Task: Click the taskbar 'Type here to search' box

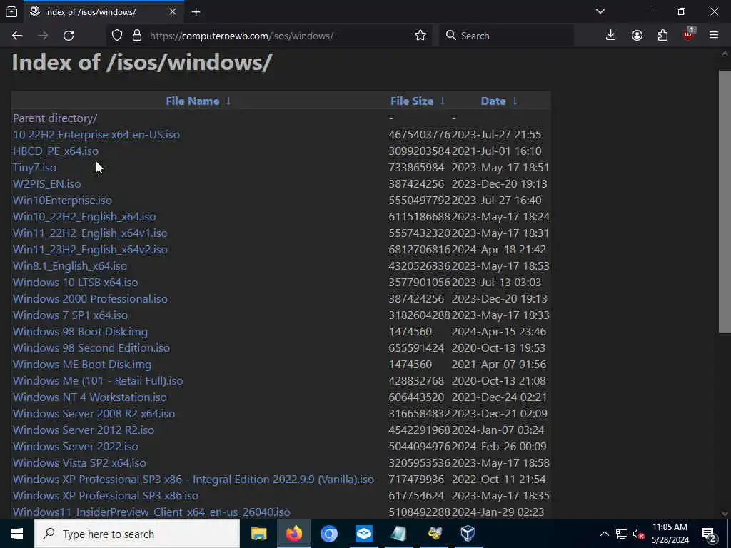Action: point(137,534)
